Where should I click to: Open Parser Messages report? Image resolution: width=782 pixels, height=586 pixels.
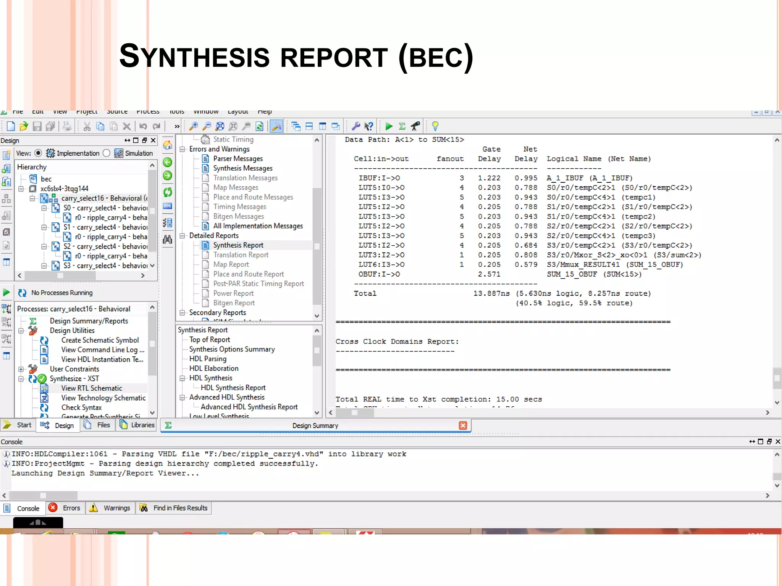click(238, 159)
